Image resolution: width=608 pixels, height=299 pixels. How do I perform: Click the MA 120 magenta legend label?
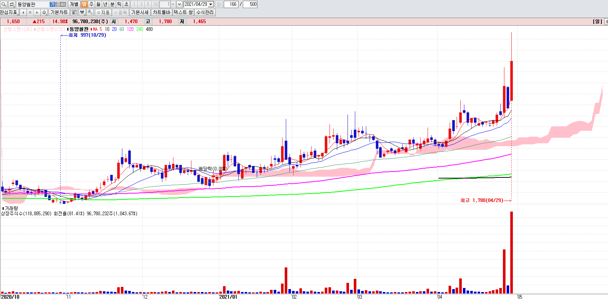[130, 29]
